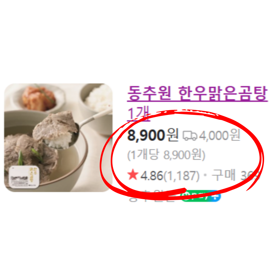Click the kimchi dish in the photo
274x274 pixels.
[39, 98]
